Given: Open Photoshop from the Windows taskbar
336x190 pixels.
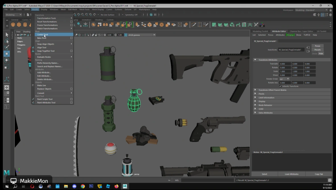Looking at the screenshot, I should tap(91, 186).
